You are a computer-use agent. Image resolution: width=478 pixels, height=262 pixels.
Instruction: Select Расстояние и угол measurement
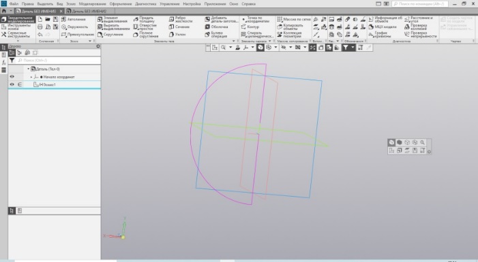coord(419,20)
